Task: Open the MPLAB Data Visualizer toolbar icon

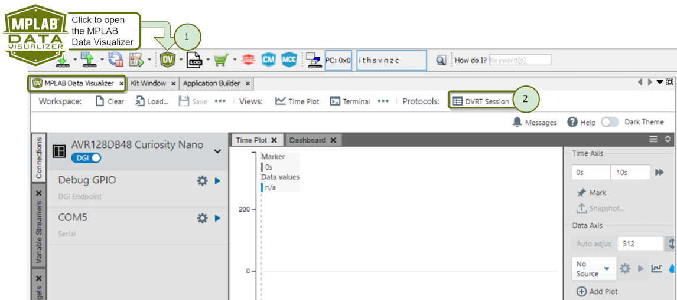Action: pos(168,60)
